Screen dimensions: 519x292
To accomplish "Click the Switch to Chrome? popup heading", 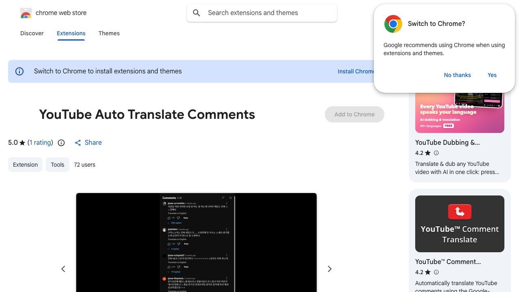I will [x=436, y=24].
